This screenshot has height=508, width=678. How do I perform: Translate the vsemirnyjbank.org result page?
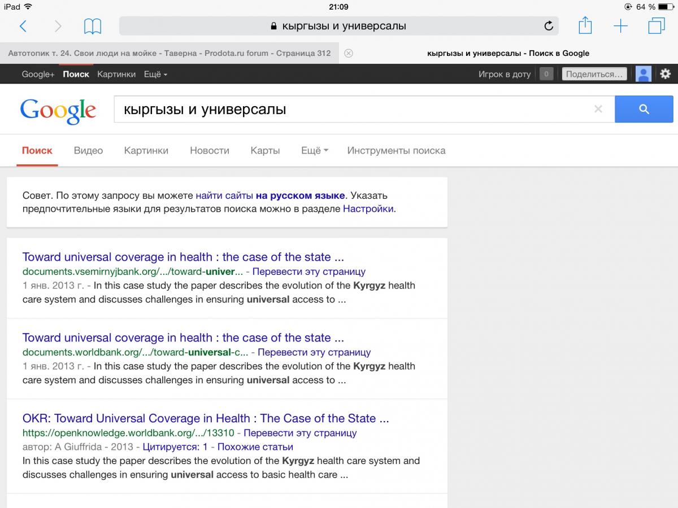(x=309, y=271)
